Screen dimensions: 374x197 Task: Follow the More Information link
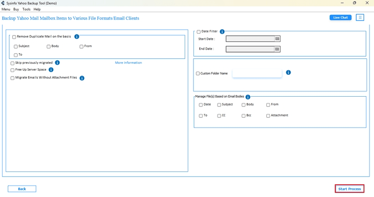point(128,63)
